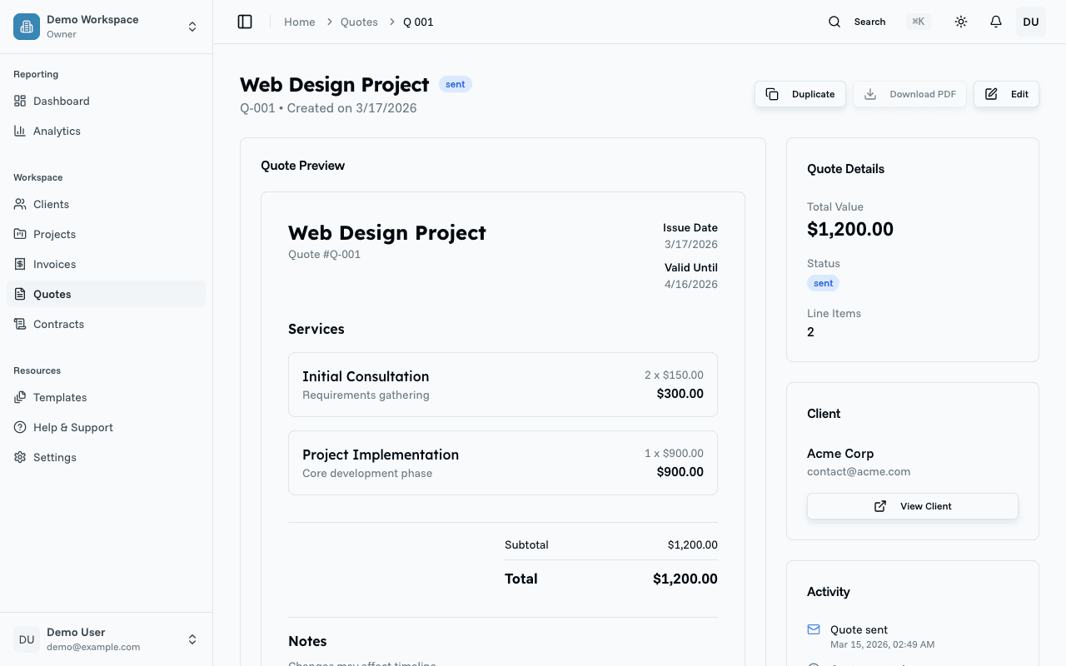Click the Help & Support question icon

coord(20,427)
